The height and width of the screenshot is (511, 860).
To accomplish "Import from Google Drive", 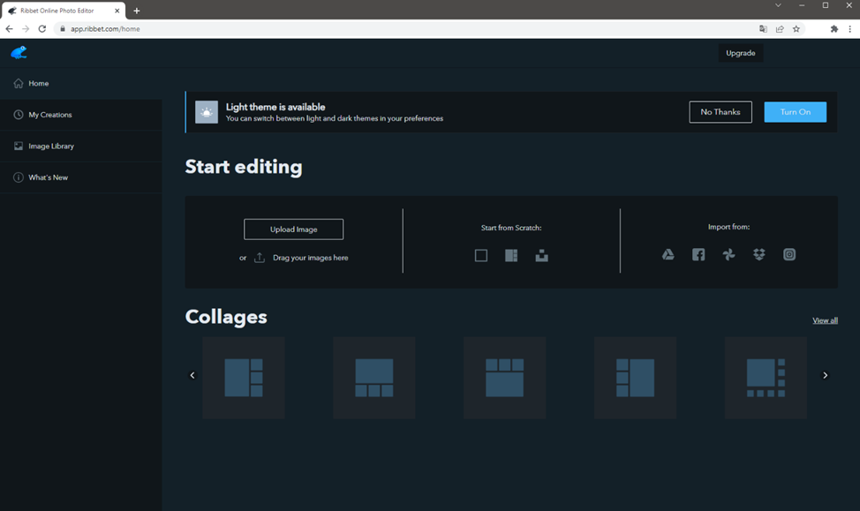I will coord(668,254).
